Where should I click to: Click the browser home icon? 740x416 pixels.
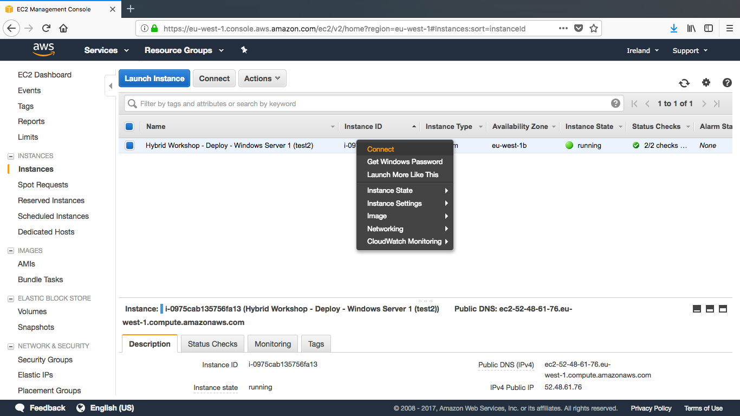(63, 28)
